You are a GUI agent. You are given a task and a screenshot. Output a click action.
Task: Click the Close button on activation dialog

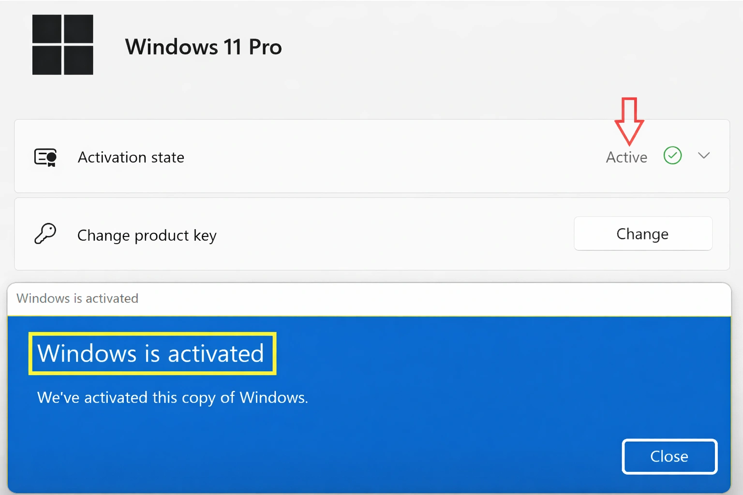669,456
